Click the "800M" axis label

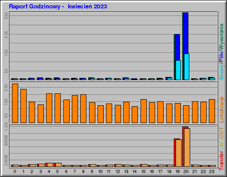(6, 140)
